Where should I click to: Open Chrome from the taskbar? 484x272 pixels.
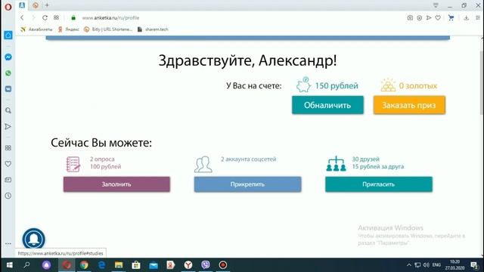pos(84,265)
